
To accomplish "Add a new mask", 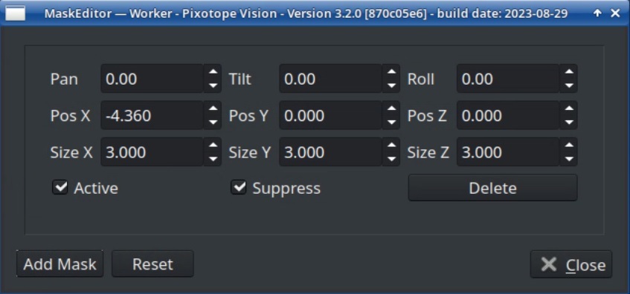I will 60,264.
